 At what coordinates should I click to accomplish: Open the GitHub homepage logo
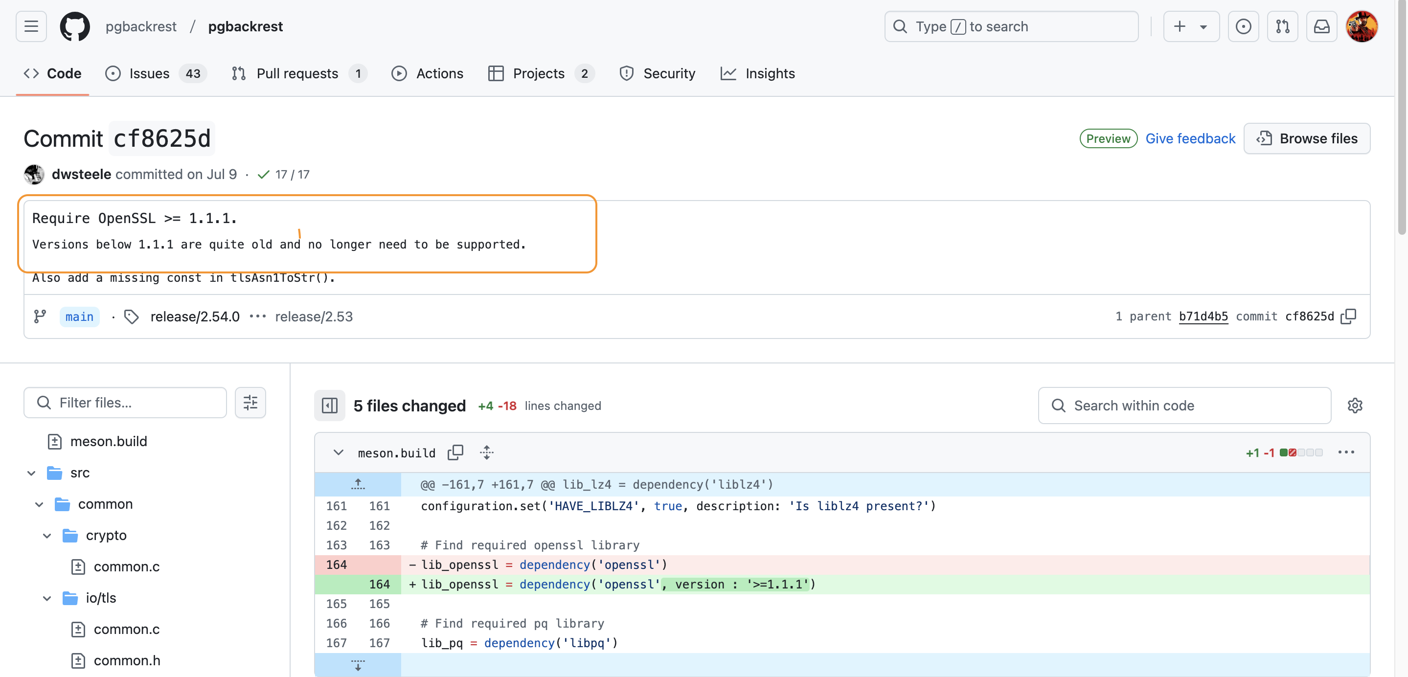point(74,26)
